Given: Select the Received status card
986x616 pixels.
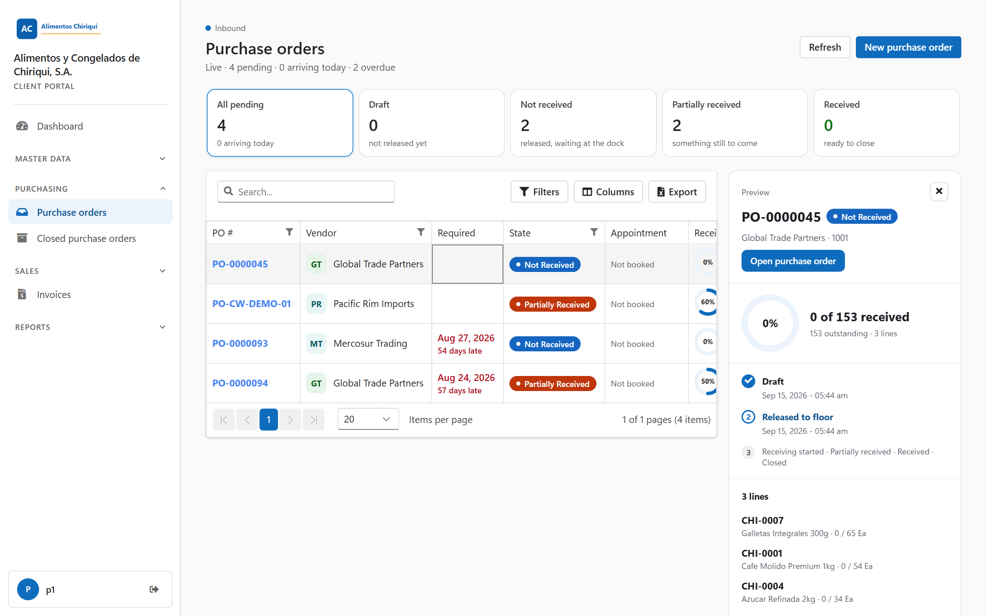Looking at the screenshot, I should click(886, 123).
